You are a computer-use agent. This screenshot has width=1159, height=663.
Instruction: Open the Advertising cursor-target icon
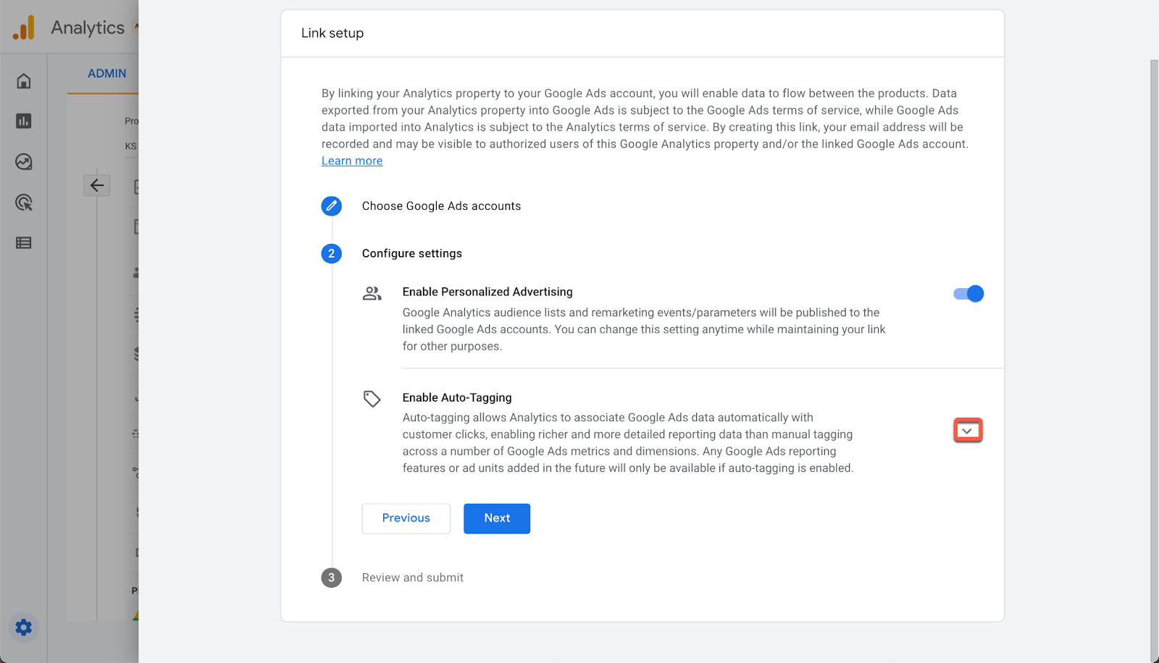click(24, 203)
